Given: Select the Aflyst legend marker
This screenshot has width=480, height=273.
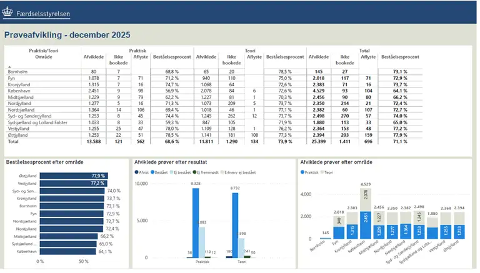Looking at the screenshot, I should (x=137, y=172).
